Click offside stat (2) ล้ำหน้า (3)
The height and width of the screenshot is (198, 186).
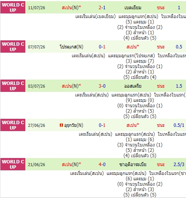tap(140, 190)
